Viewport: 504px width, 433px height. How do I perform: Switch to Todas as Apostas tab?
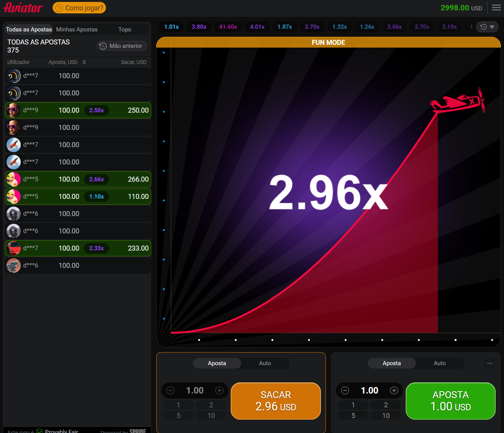click(29, 30)
